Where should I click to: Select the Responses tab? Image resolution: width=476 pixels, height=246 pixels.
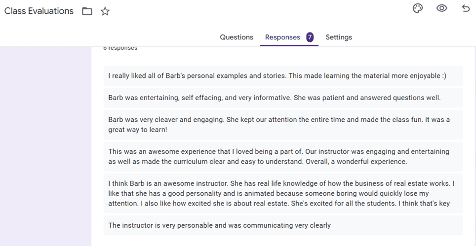282,37
